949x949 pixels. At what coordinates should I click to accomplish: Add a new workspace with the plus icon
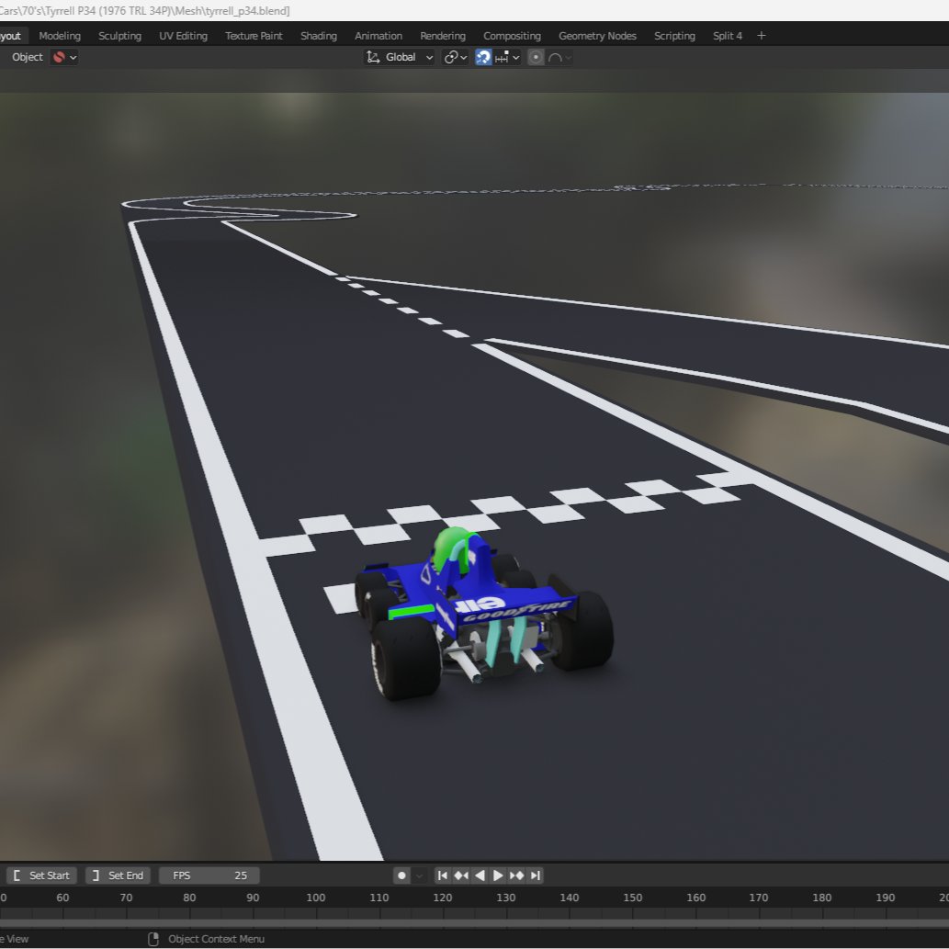click(x=762, y=36)
